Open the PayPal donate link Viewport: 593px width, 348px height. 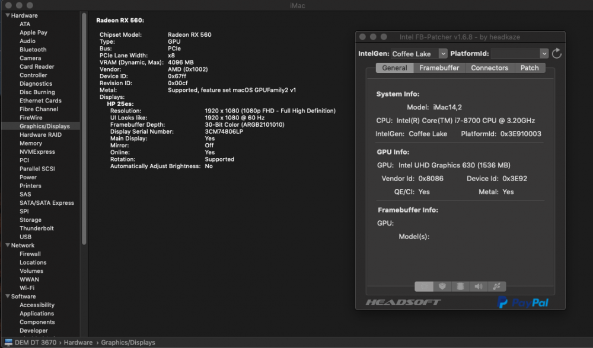click(x=522, y=302)
